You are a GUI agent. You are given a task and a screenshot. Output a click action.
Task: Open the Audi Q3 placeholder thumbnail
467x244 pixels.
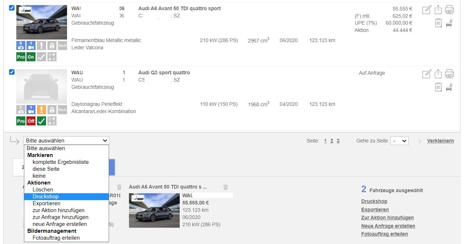pyautogui.click(x=42, y=86)
